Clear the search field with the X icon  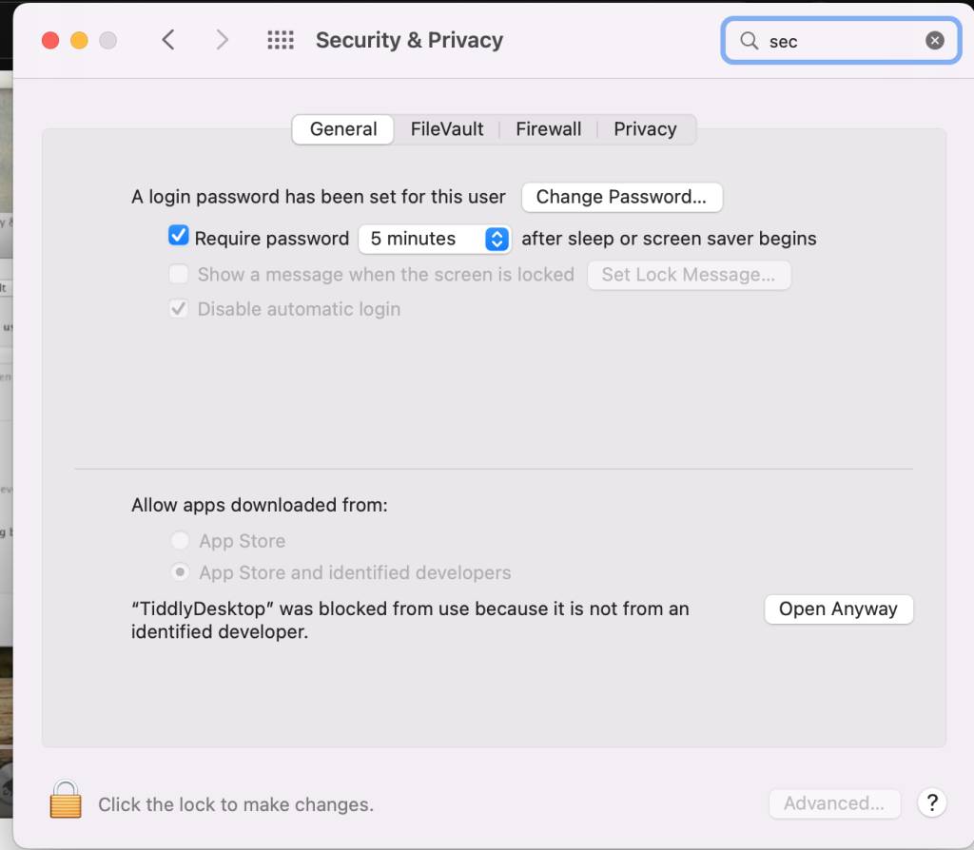[935, 41]
